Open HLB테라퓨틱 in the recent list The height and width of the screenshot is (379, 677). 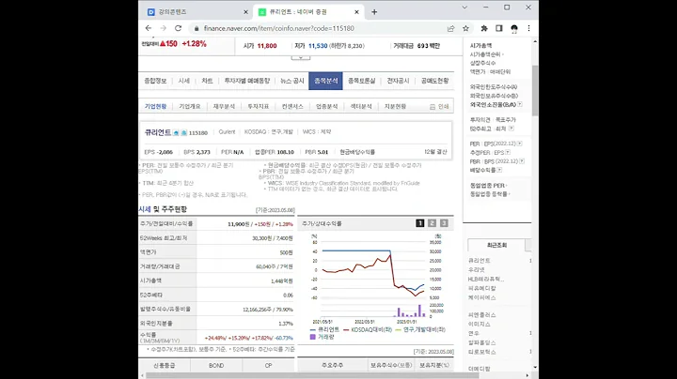pos(486,279)
